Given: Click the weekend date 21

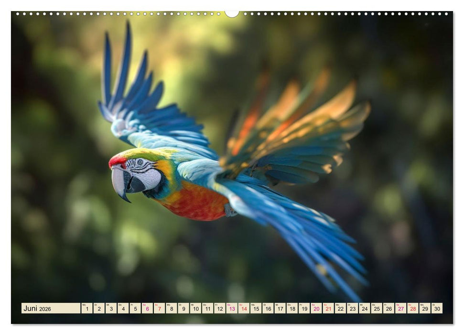Looking at the screenshot, I should [329, 310].
